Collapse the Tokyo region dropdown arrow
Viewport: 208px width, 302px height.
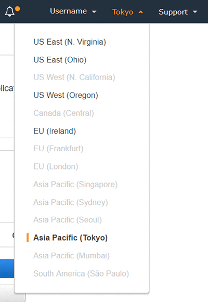click(x=141, y=12)
